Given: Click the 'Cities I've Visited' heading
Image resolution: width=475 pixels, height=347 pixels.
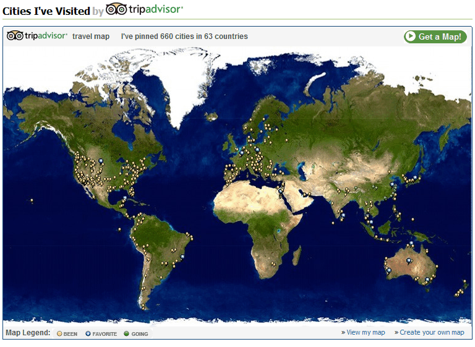Looking at the screenshot, I should [46, 11].
